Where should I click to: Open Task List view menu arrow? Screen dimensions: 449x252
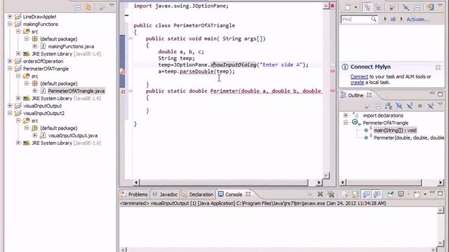pyautogui.click(x=440, y=6)
